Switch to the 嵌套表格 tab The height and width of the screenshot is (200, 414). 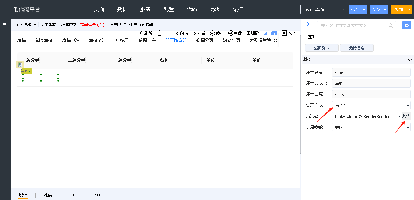(44, 40)
